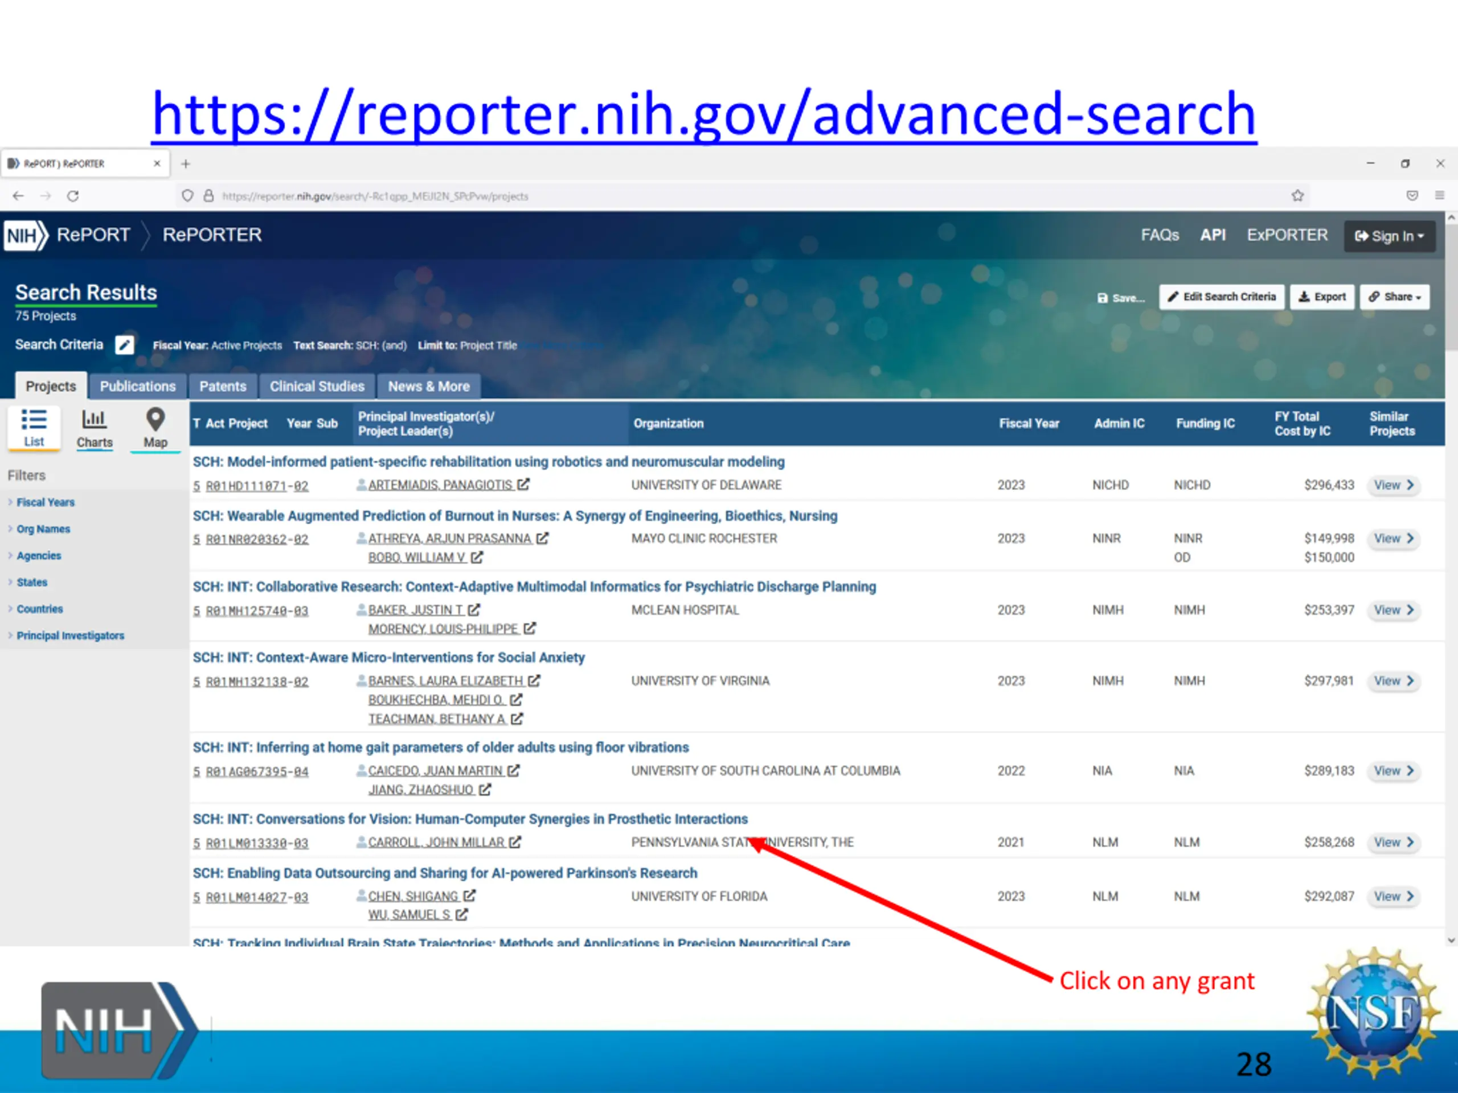Sort by the Fiscal Year column header
This screenshot has height=1093, width=1458.
(x=1029, y=424)
